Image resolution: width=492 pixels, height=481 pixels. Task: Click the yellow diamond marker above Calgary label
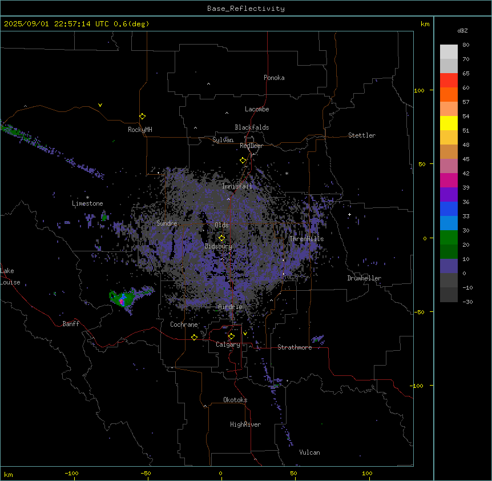[x=231, y=336]
